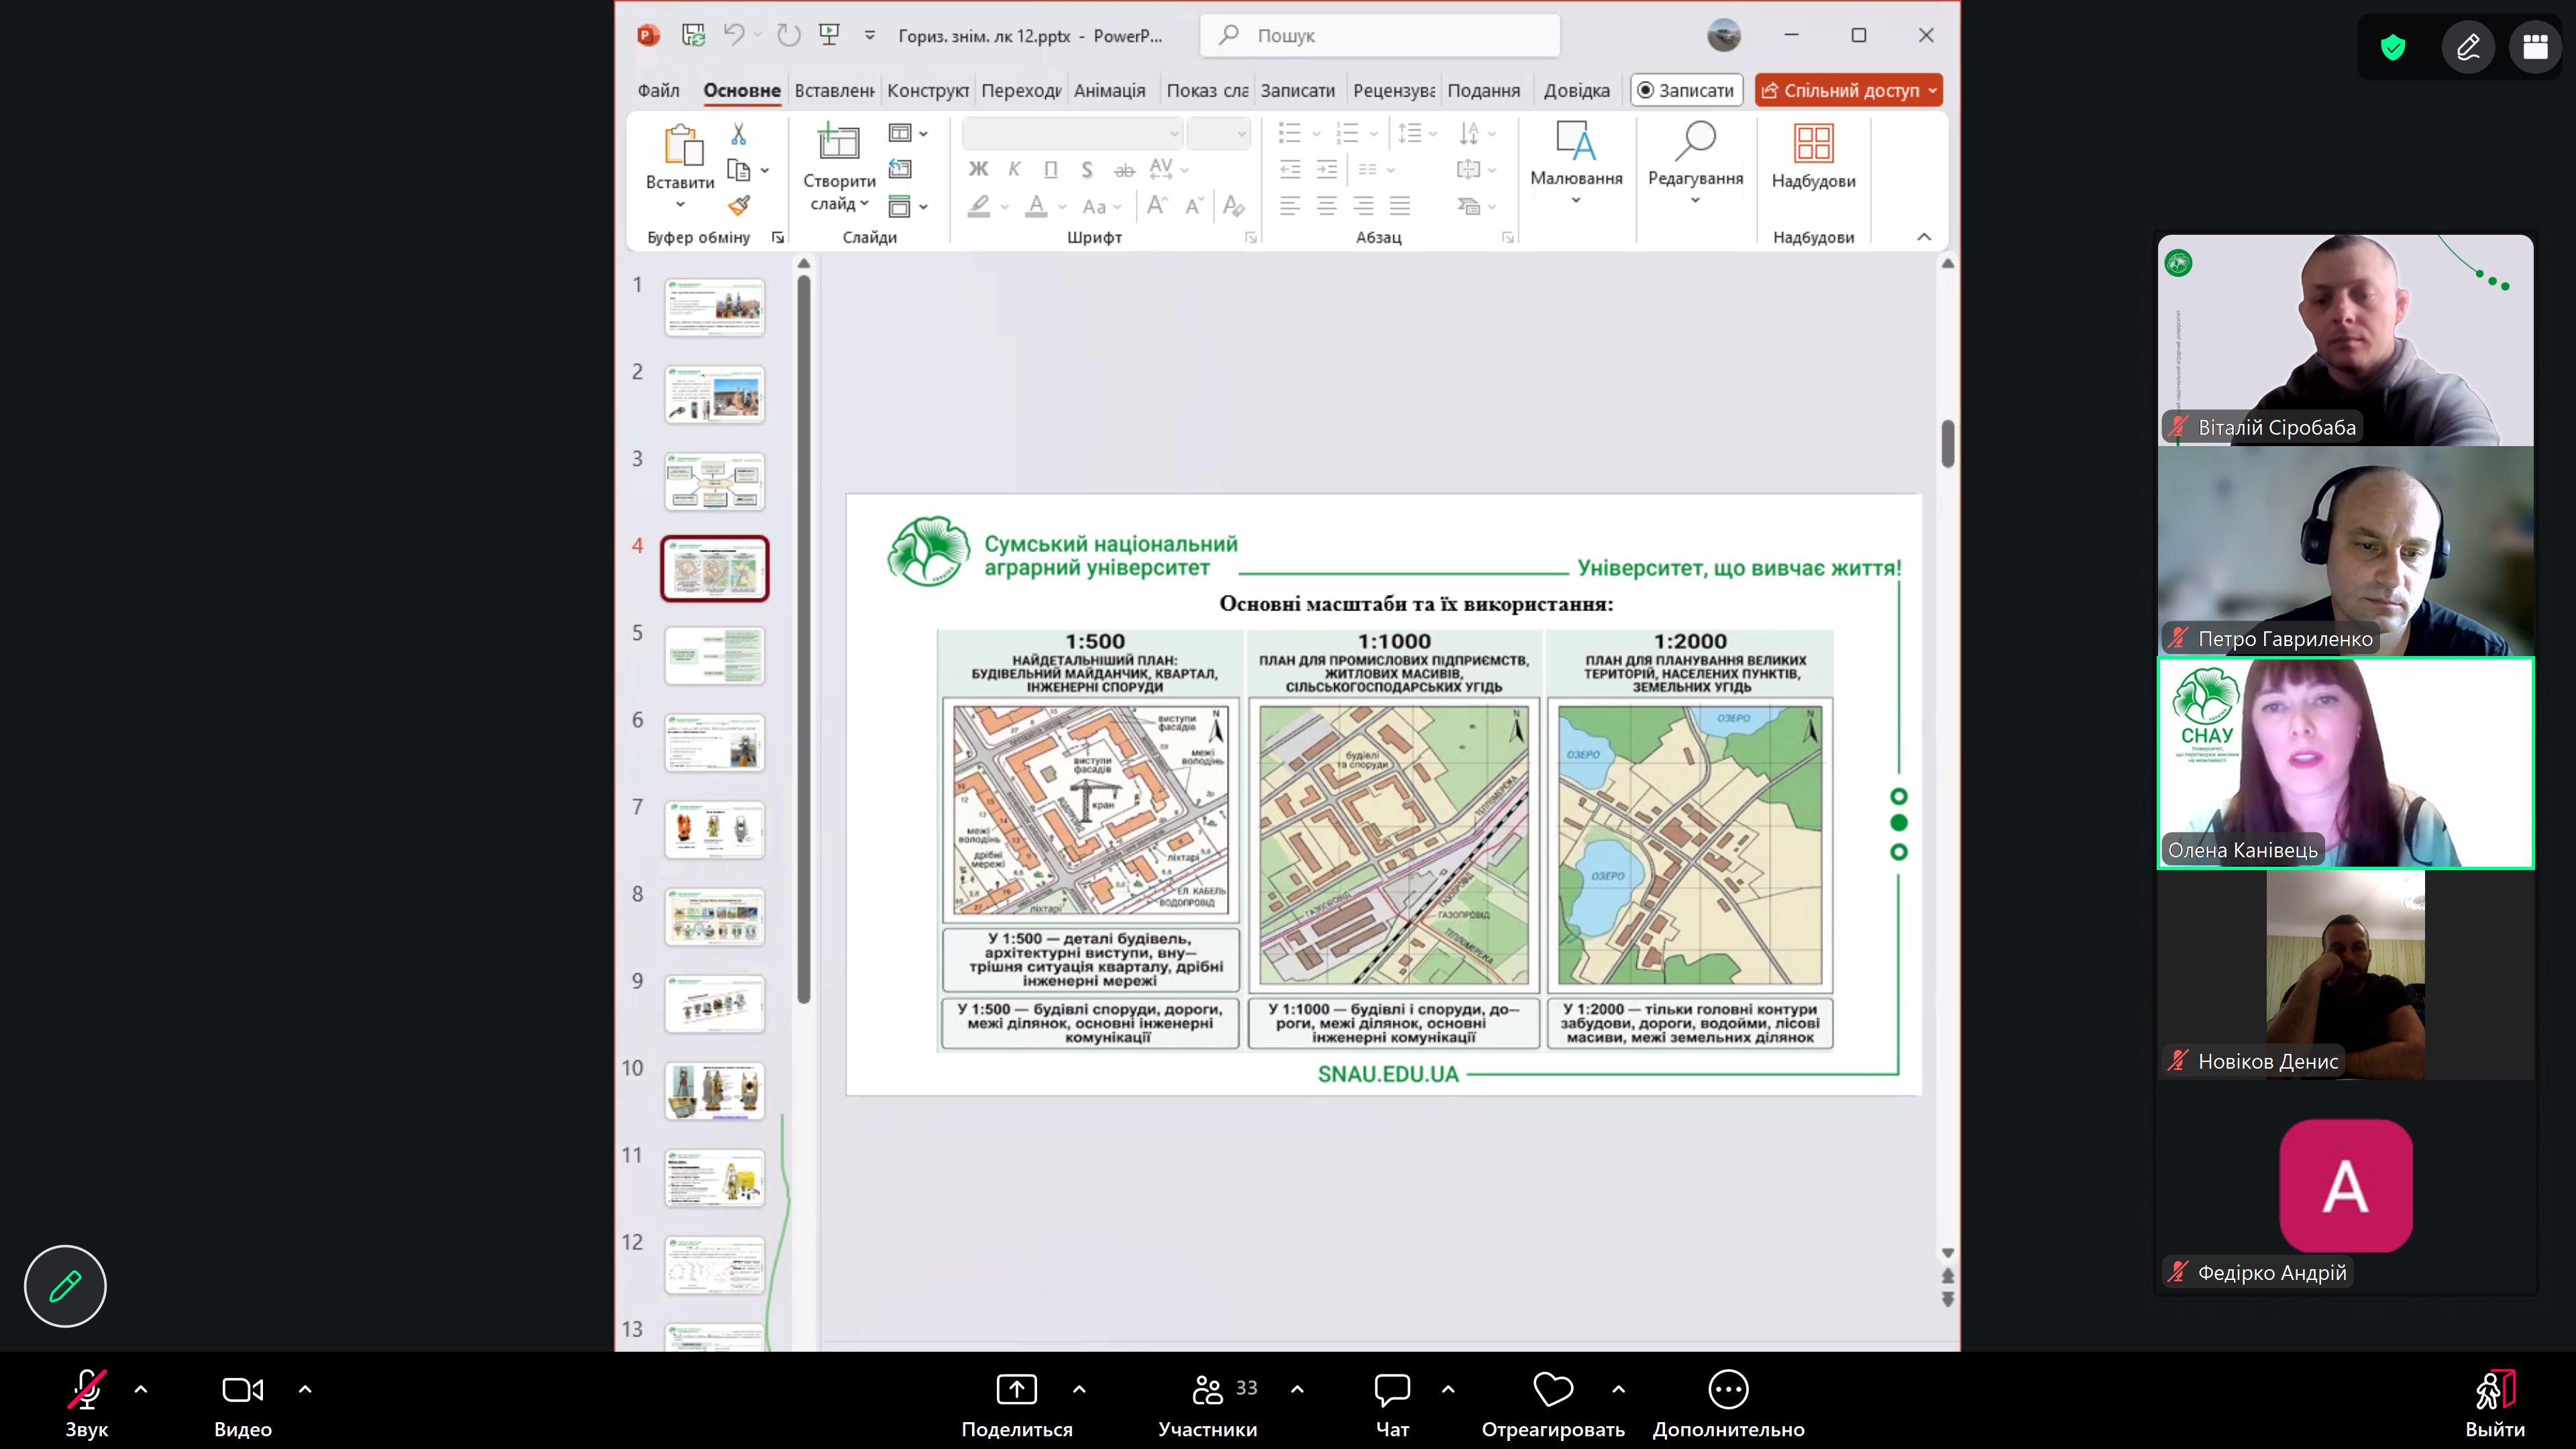Viewport: 2576px width, 1449px height.
Task: Open the Файл menu
Action: tap(658, 90)
